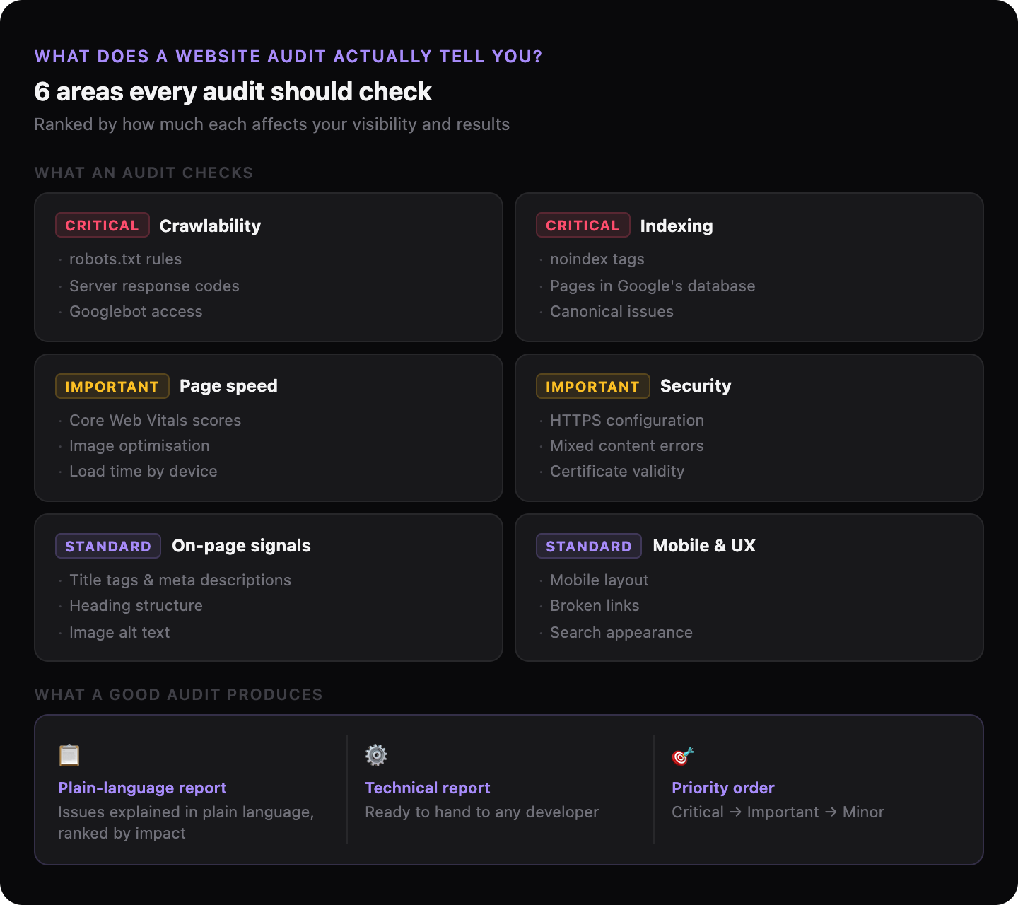Select the Indexing card title

coord(677,226)
